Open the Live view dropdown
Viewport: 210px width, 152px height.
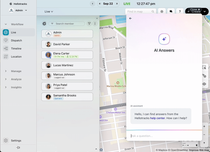click(49, 12)
